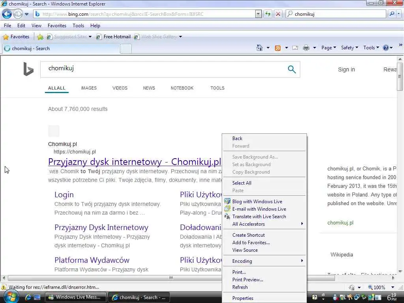Click the Favorites star button
This screenshot has width=404, height=303.
(x=16, y=37)
